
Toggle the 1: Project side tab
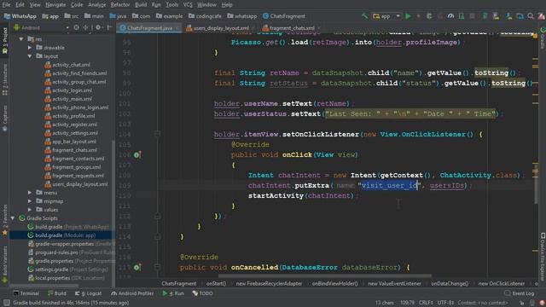[x=5, y=40]
